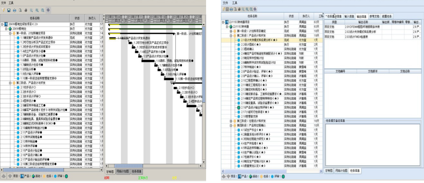Click the zoom in icon in the right window toolbar
This screenshot has width=424, height=183.
247,9
